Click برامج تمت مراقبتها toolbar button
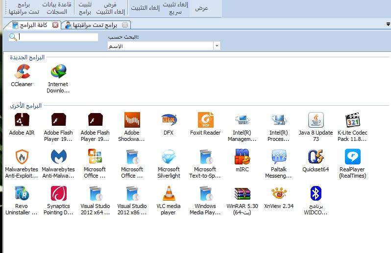The height and width of the screenshot is (253, 391). [x=24, y=8]
